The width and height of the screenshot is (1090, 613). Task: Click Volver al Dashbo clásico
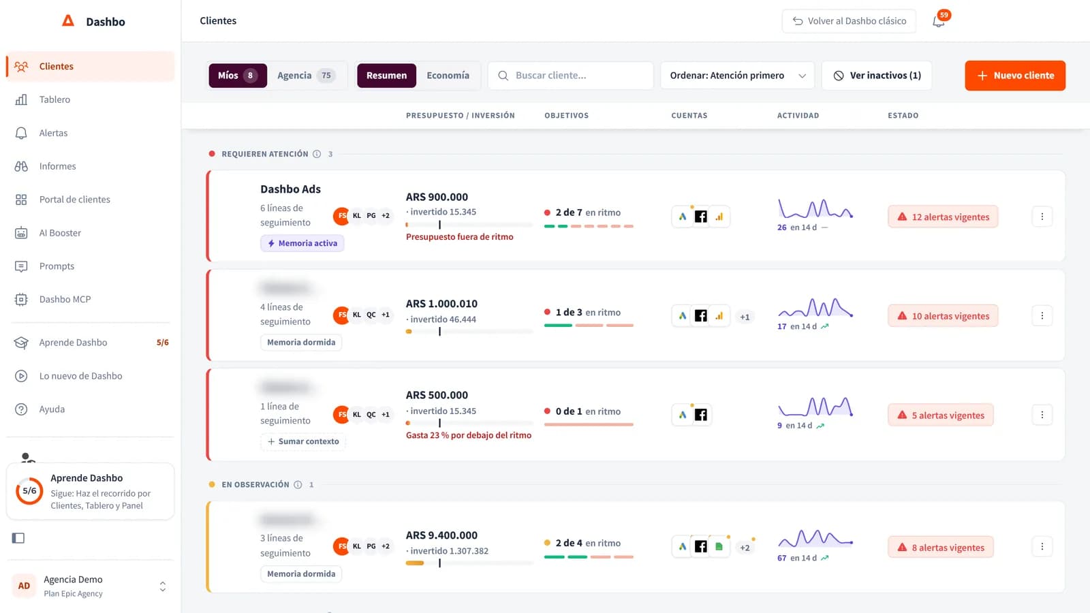[x=849, y=21]
